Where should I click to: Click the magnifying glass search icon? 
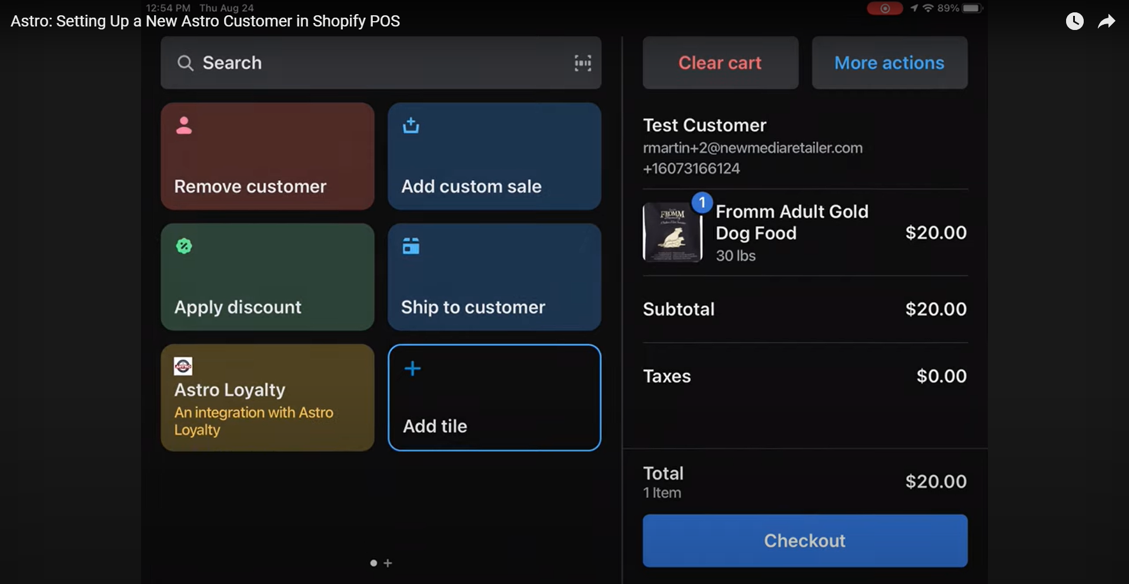pos(185,63)
